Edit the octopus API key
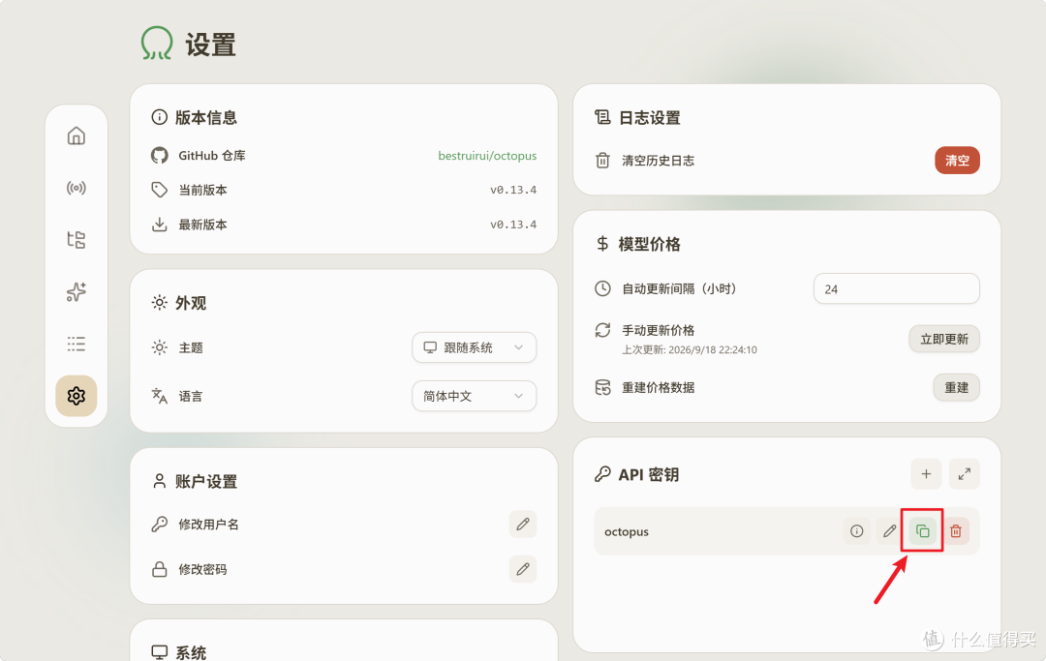The height and width of the screenshot is (661, 1046). click(889, 531)
